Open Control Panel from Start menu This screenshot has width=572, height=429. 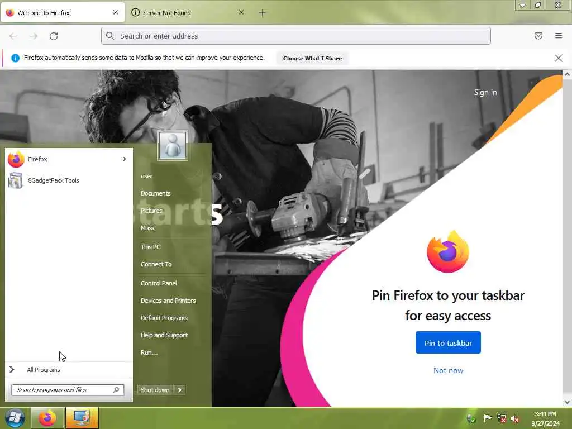[159, 283]
